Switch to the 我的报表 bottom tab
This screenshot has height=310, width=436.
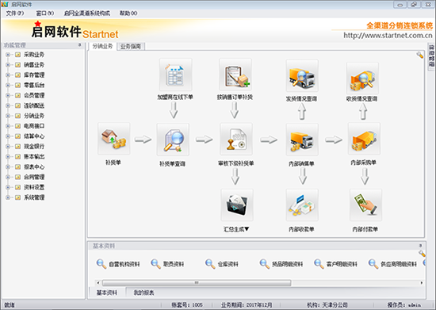(143, 293)
